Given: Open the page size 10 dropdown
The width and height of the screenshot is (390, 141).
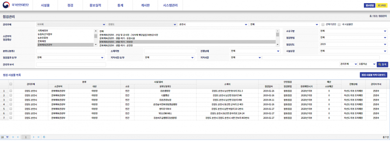Looking at the screenshot, I should [4, 137].
